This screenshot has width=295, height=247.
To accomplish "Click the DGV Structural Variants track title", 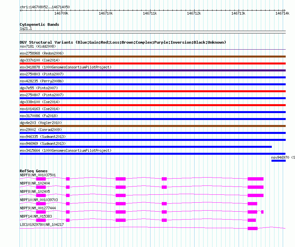I will point(123,42).
